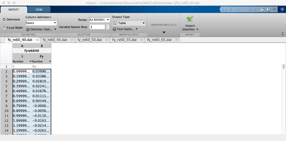Viewport: 286px width, 141px height.
Task: Click cell 0.03990... in row 2
Action: click(42, 72)
